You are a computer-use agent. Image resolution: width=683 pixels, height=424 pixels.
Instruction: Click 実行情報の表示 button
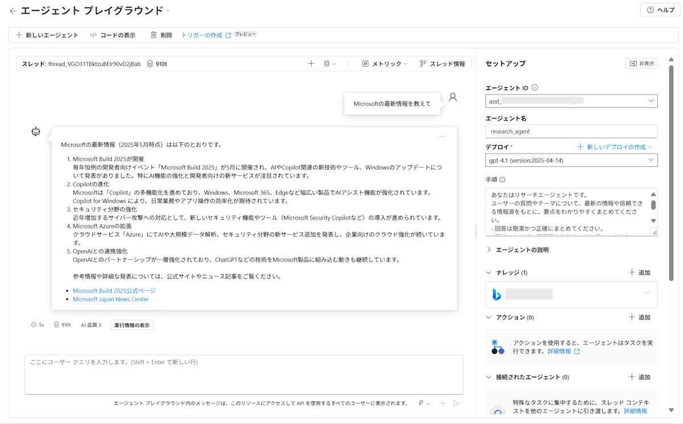[131, 325]
